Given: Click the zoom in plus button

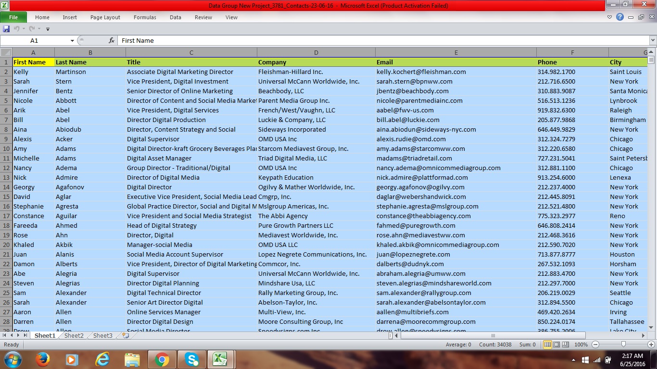Looking at the screenshot, I should coord(651,344).
